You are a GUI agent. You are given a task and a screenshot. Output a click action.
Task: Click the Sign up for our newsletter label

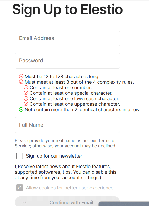[x=54, y=156]
